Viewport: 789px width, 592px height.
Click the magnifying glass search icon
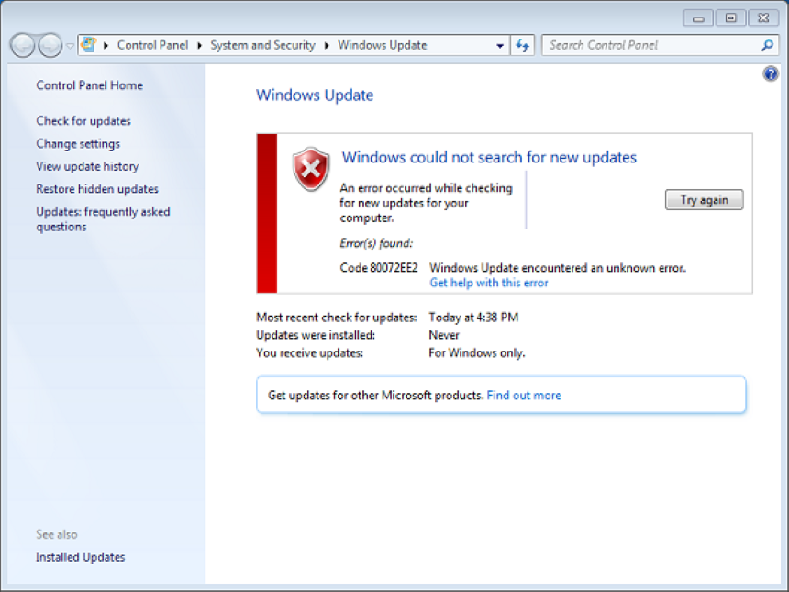[x=767, y=45]
